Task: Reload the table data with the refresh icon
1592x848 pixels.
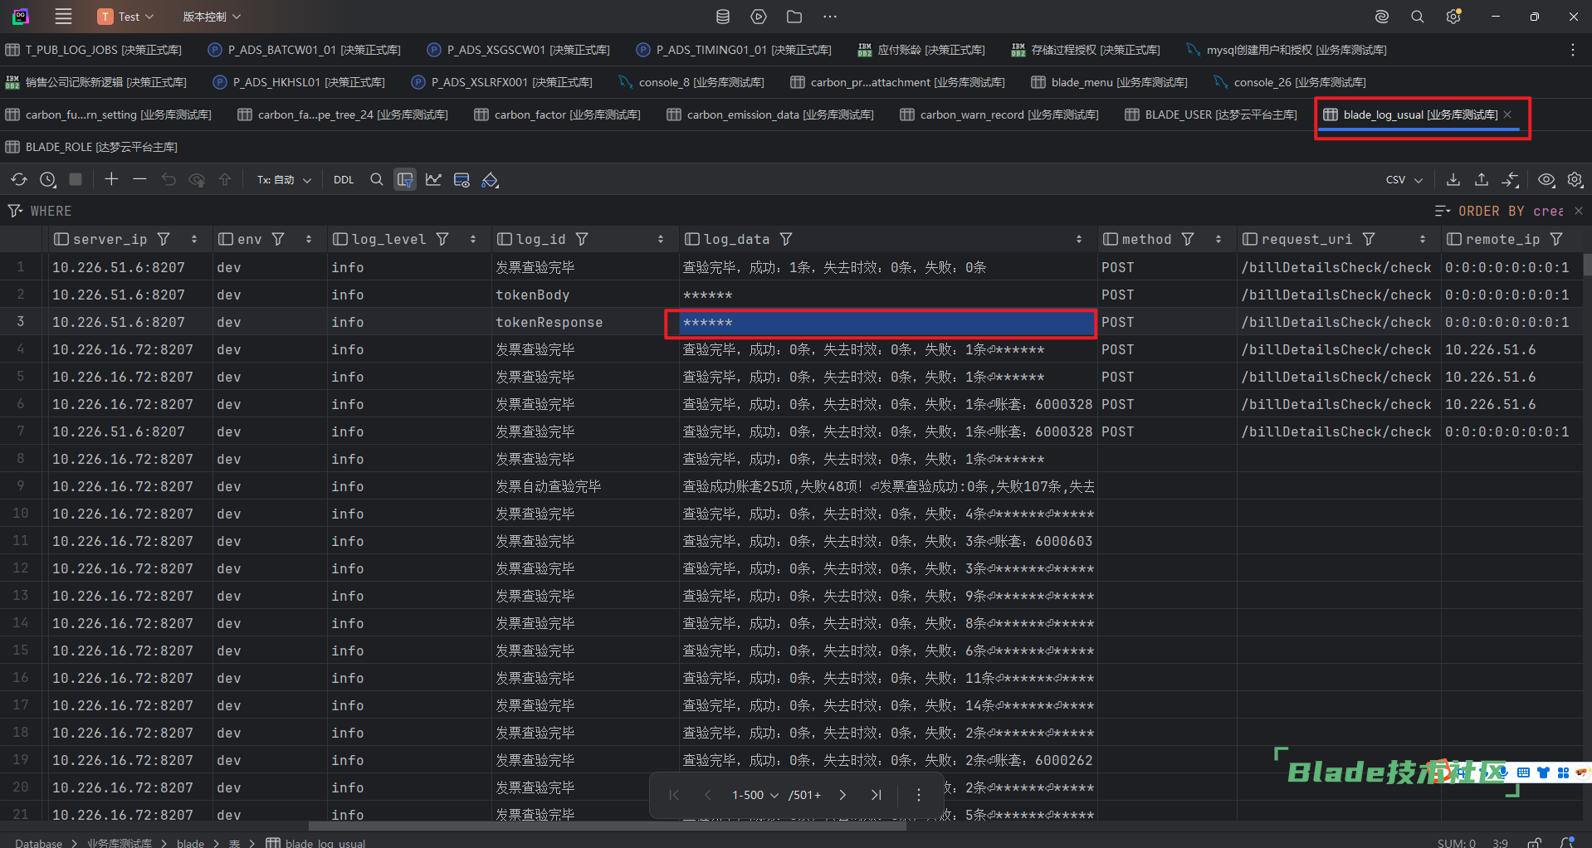Action: pyautogui.click(x=19, y=179)
